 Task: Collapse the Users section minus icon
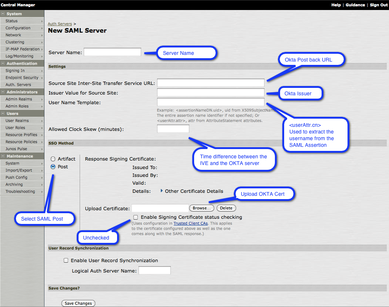(x=3, y=113)
